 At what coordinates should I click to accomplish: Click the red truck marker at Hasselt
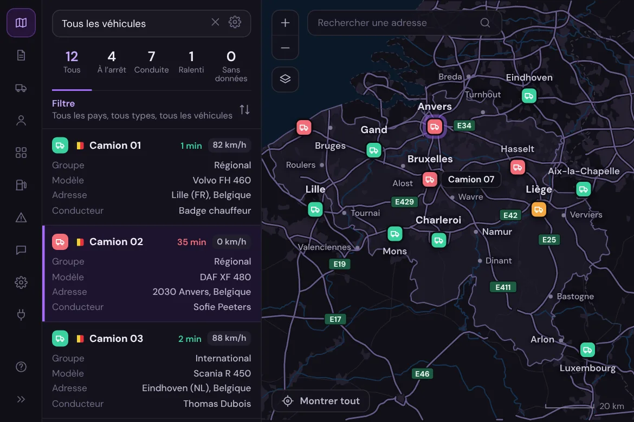517,167
